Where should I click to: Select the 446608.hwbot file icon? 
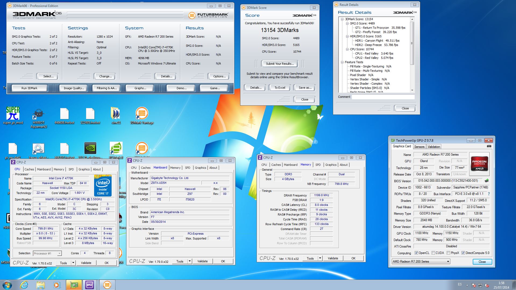64,116
